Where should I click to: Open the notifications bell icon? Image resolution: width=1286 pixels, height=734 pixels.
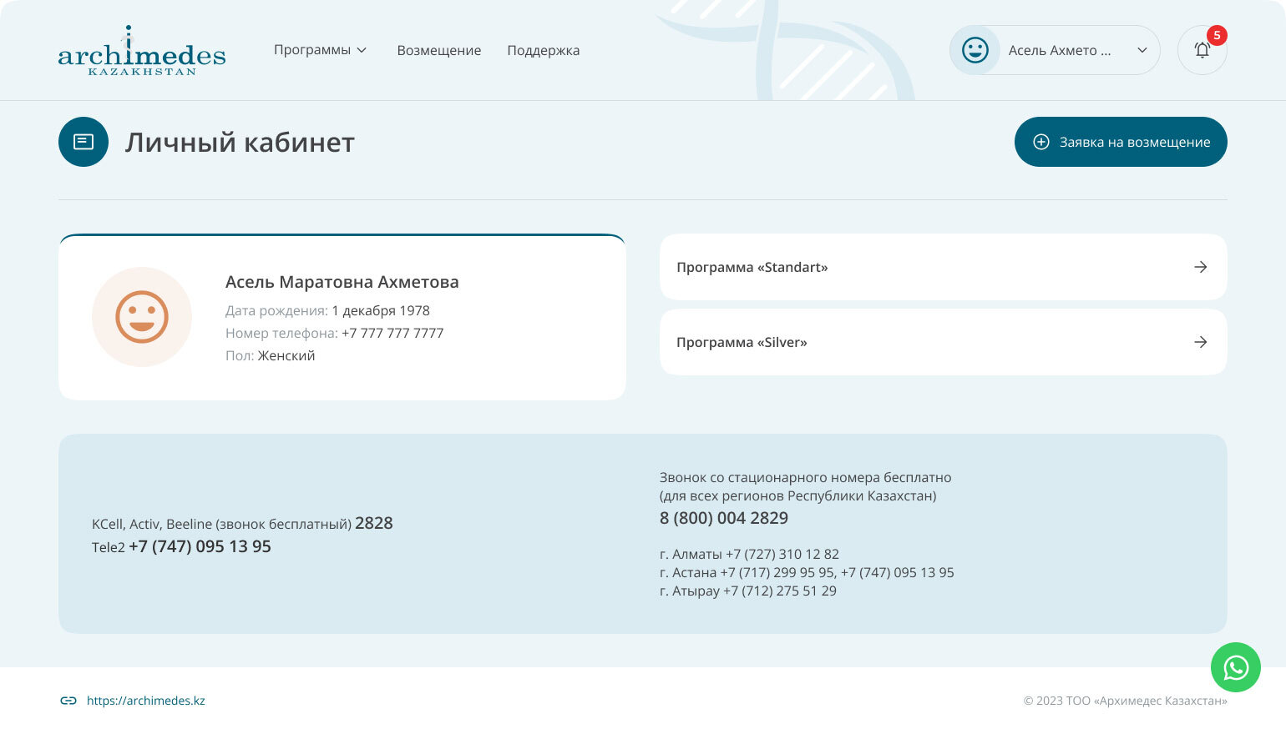1202,50
